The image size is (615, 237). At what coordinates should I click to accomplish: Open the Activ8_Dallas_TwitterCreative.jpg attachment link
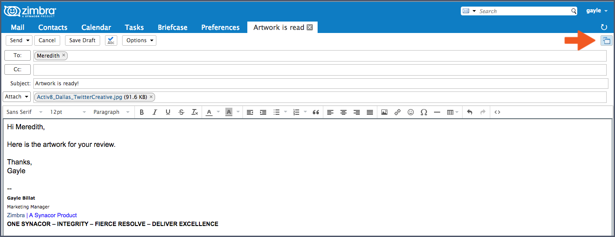point(80,97)
